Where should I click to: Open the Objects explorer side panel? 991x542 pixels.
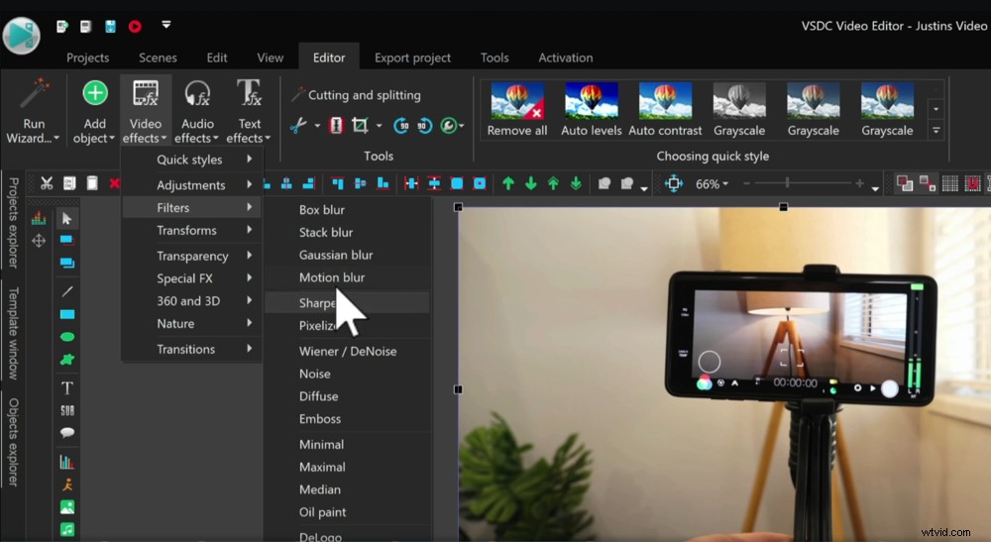(13, 442)
